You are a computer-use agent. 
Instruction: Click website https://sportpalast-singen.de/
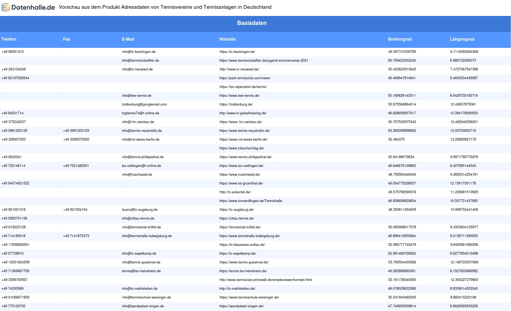click(241, 306)
